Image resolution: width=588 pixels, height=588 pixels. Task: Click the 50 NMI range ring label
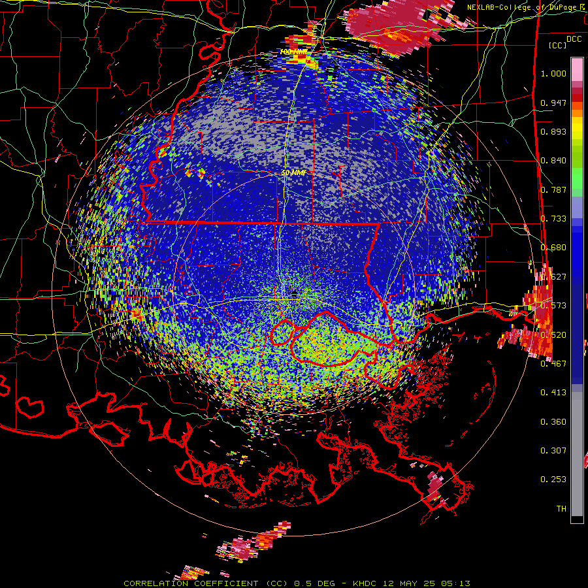293,173
